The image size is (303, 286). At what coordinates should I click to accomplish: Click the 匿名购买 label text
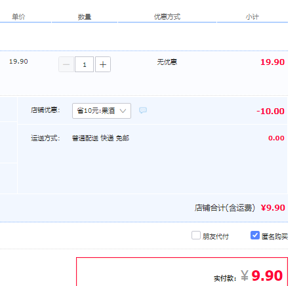[x=275, y=236]
